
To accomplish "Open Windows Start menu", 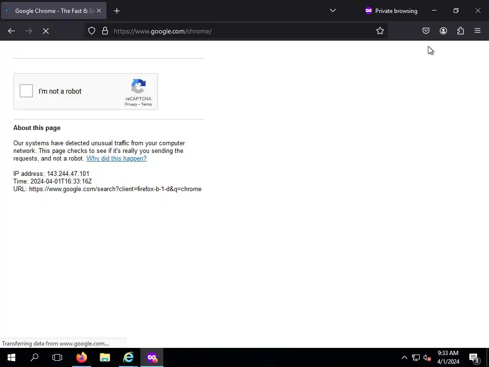I will [11, 357].
